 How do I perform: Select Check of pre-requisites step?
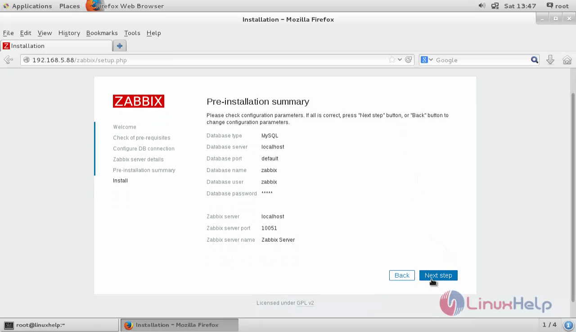(142, 138)
